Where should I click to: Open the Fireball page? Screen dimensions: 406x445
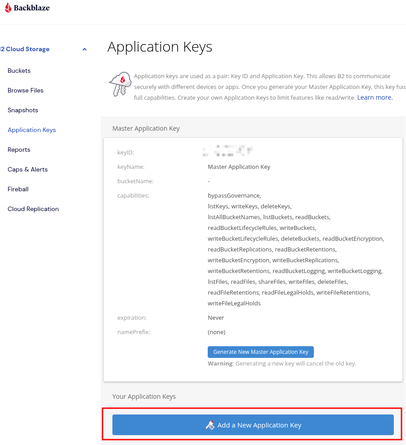click(18, 189)
